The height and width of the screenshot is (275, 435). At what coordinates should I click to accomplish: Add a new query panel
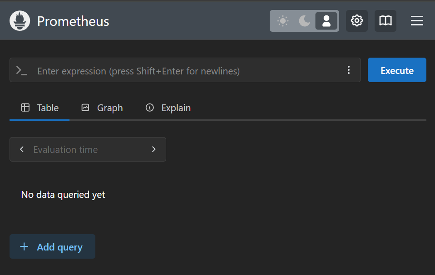tap(52, 246)
